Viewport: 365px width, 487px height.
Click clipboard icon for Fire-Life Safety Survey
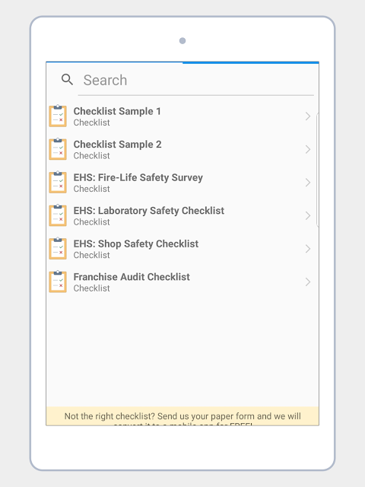tap(58, 183)
